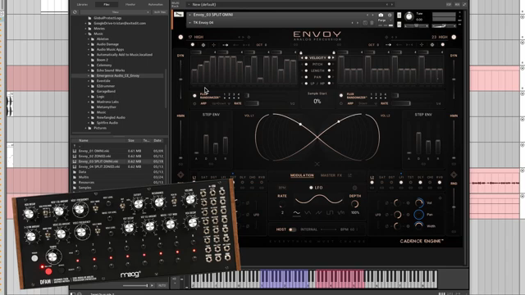The width and height of the screenshot is (525, 295).
Task: Select forward play direction arrow on left layer
Action: point(225,45)
